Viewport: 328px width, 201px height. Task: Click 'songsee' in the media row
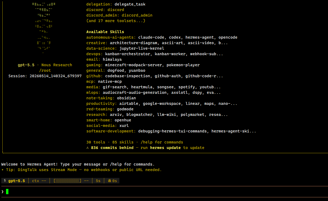click(x=165, y=87)
